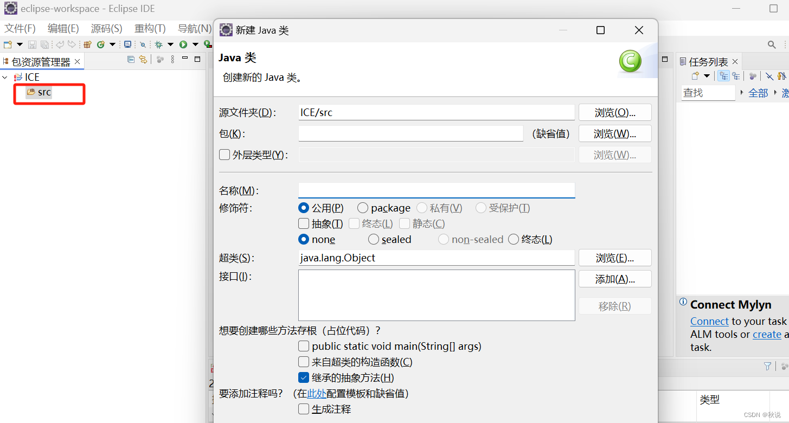This screenshot has height=423, width=789.
Task: Click Focus on Active Task in Package Explorer
Action: point(160,59)
